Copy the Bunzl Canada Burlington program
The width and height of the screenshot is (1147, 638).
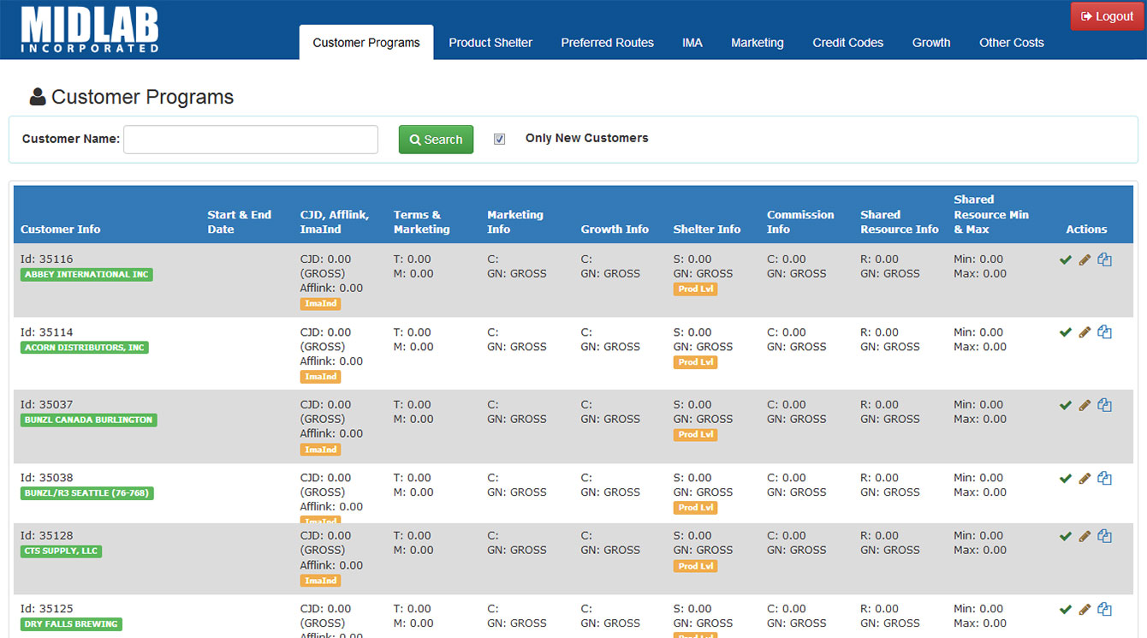(x=1104, y=406)
